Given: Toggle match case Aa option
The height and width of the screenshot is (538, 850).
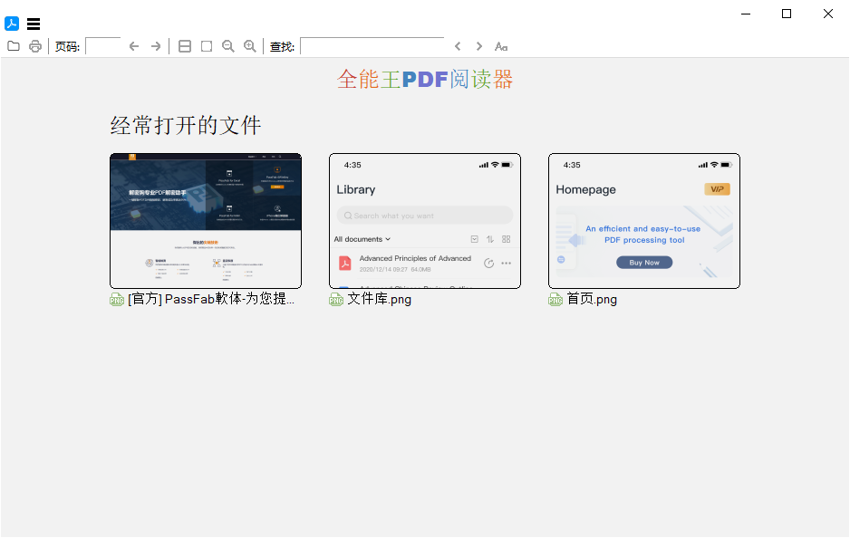Looking at the screenshot, I should coord(501,46).
